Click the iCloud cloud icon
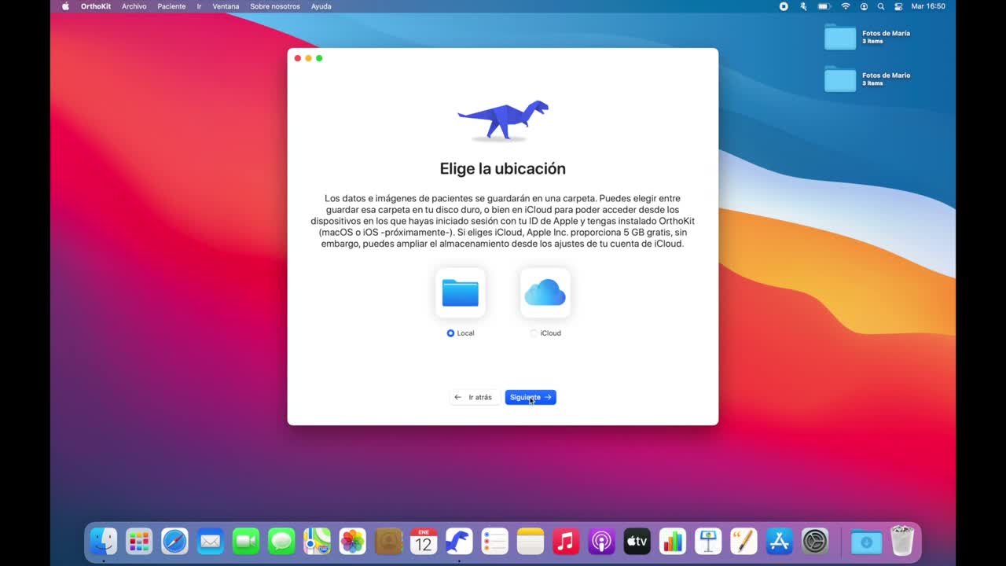The width and height of the screenshot is (1006, 566). [x=545, y=293]
